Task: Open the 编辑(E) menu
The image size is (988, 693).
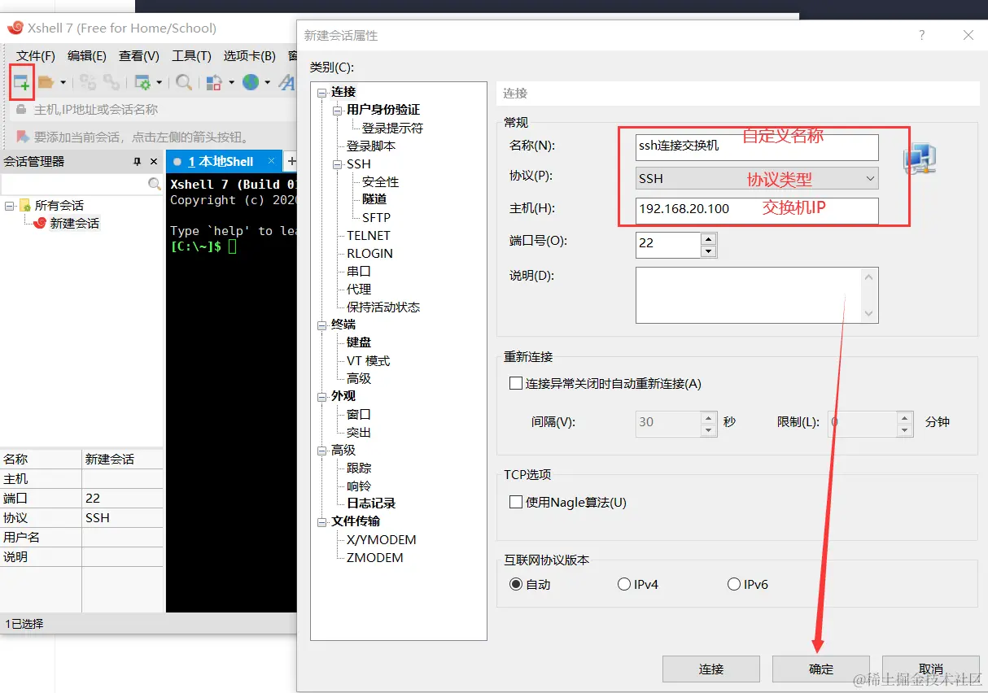Action: [87, 56]
